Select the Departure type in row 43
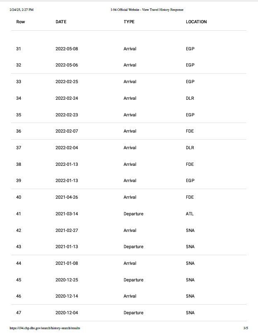 point(133,246)
